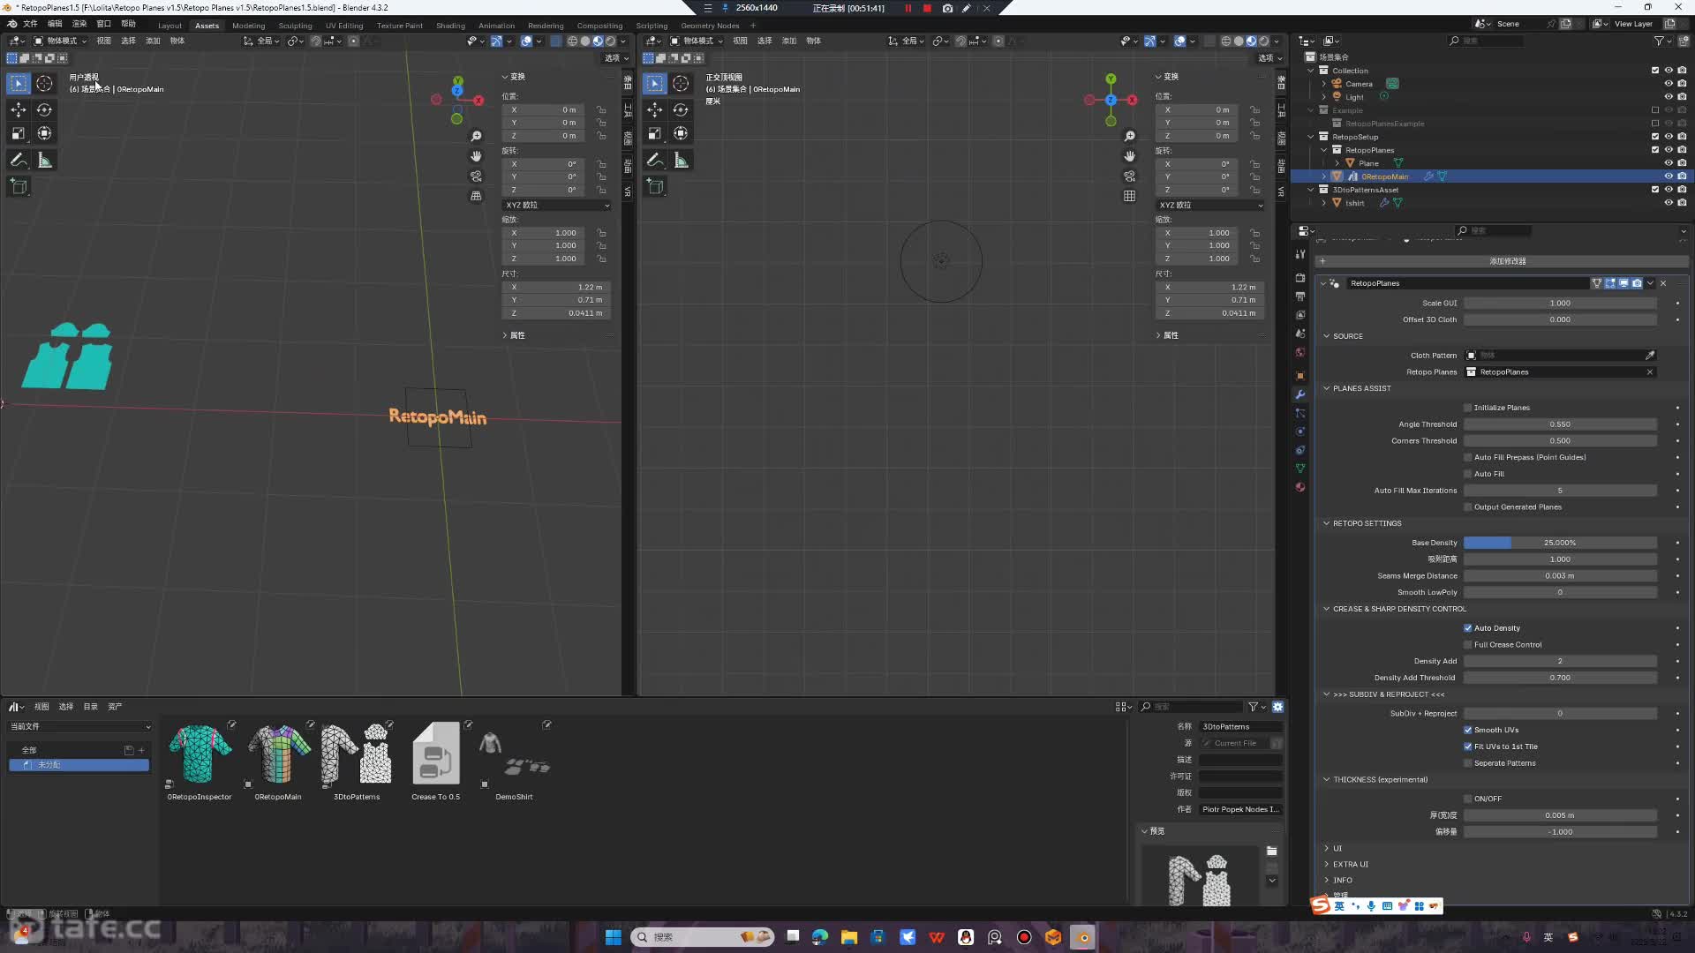This screenshot has height=953, width=1695.
Task: Collapse the SOURCE section
Action: [1326, 336]
